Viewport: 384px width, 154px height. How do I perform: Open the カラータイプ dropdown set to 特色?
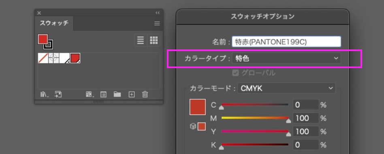click(x=286, y=58)
